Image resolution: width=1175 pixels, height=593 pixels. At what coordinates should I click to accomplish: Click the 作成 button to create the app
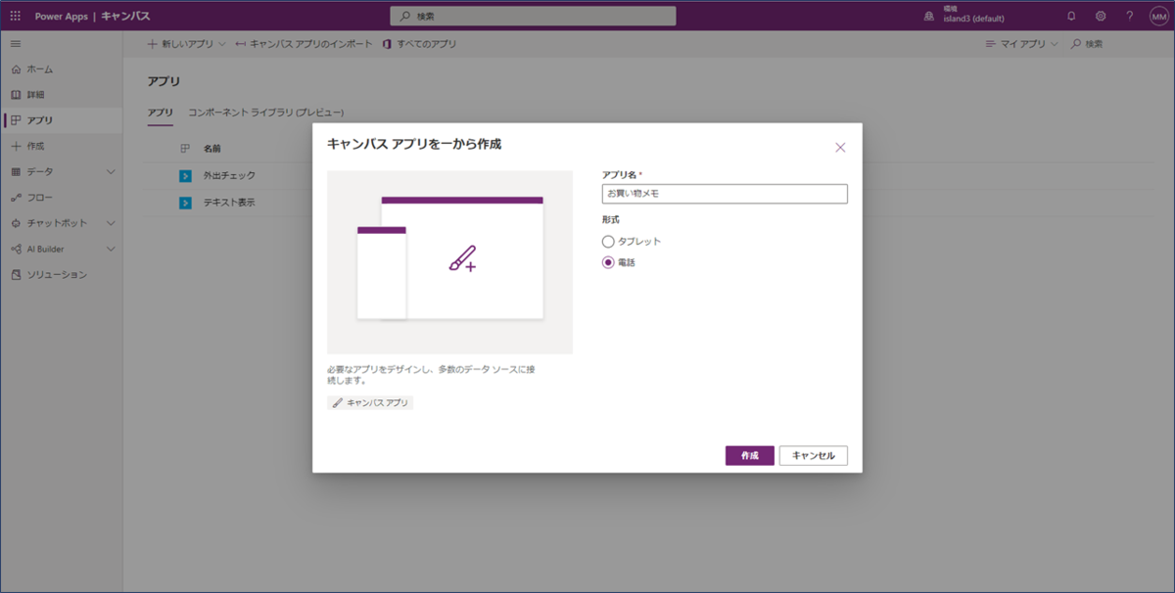pos(749,455)
